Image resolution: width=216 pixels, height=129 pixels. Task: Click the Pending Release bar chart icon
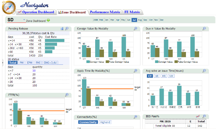pos(62,28)
